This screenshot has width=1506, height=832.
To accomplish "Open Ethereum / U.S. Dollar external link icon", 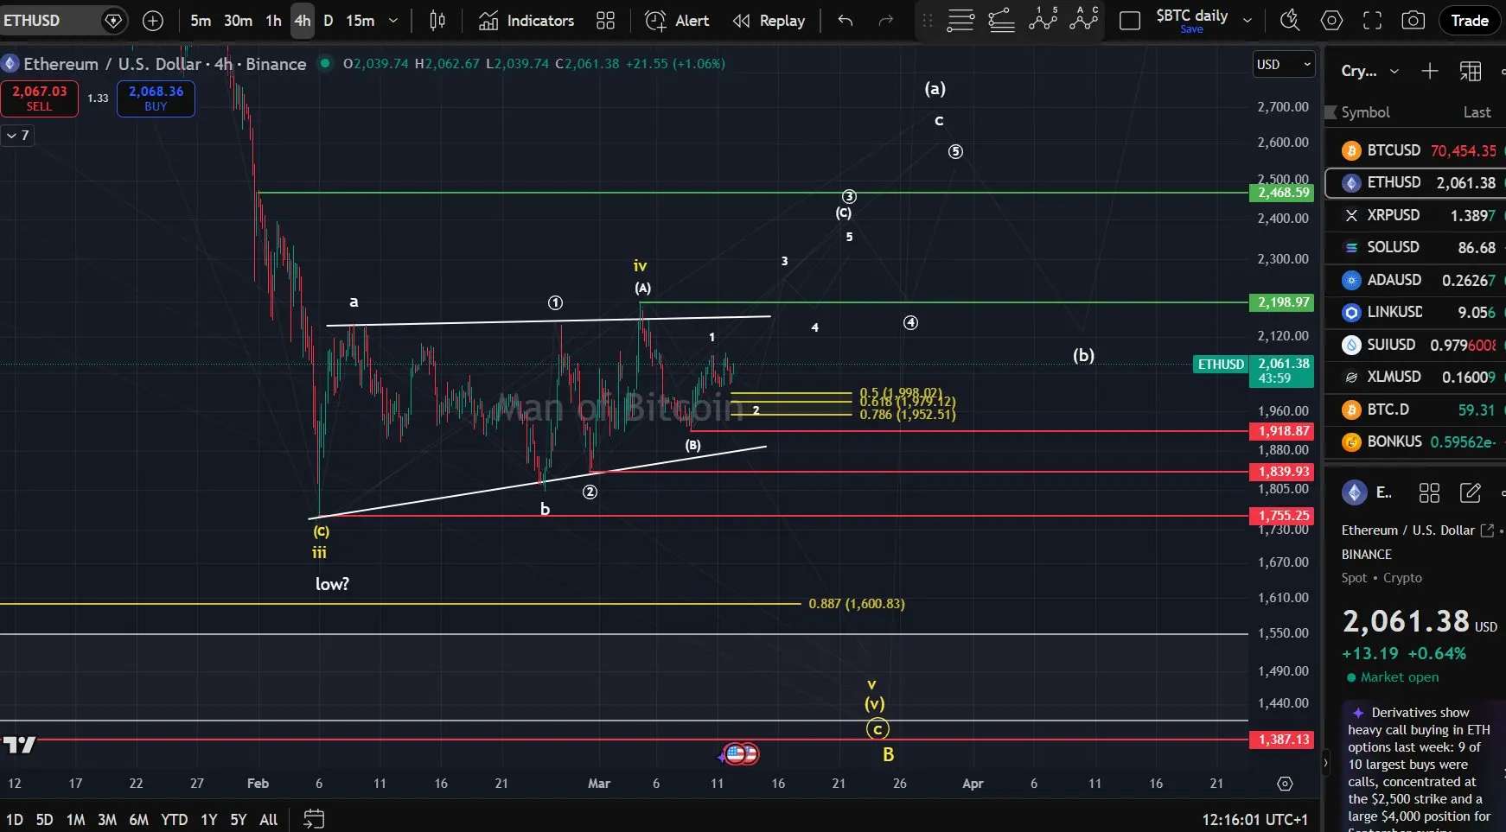I will [1487, 530].
